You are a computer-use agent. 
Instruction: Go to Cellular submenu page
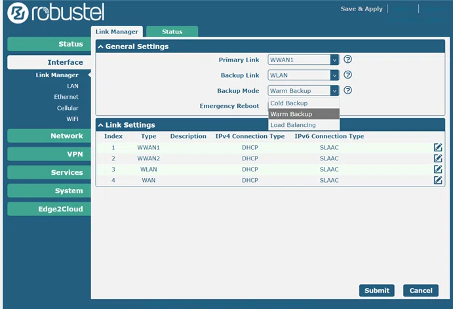point(68,108)
